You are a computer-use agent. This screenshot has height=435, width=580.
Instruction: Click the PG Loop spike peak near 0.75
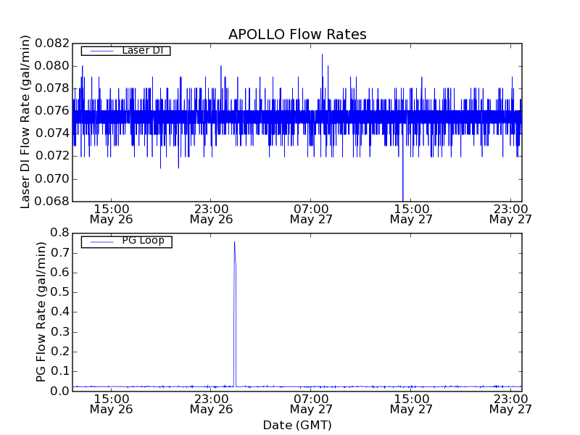(x=234, y=243)
